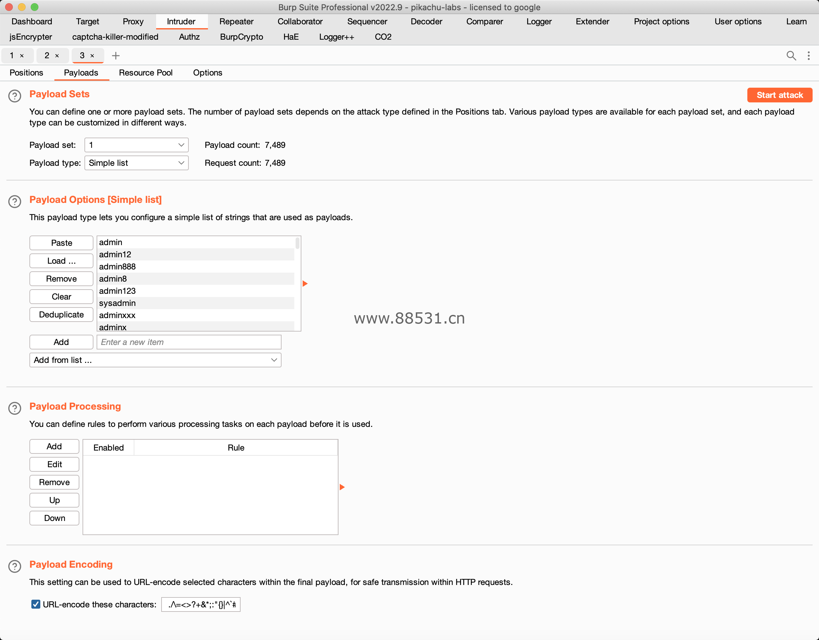
Task: Open the BurpCrypto extension tab
Action: tap(242, 37)
